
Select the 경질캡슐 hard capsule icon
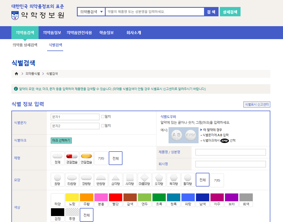[x=72, y=158]
